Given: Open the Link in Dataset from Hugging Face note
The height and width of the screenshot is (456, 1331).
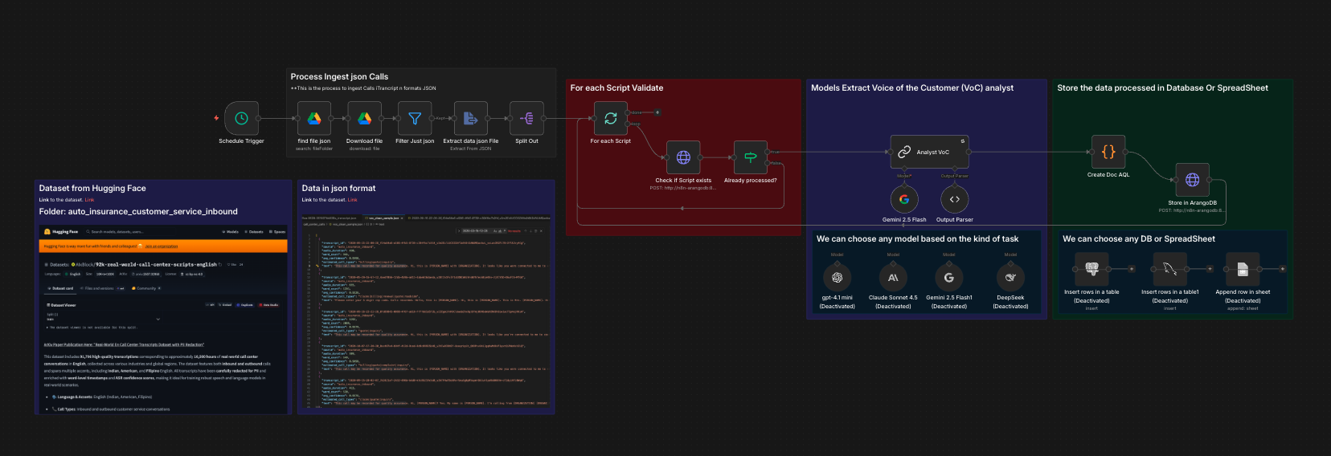Looking at the screenshot, I should point(89,200).
